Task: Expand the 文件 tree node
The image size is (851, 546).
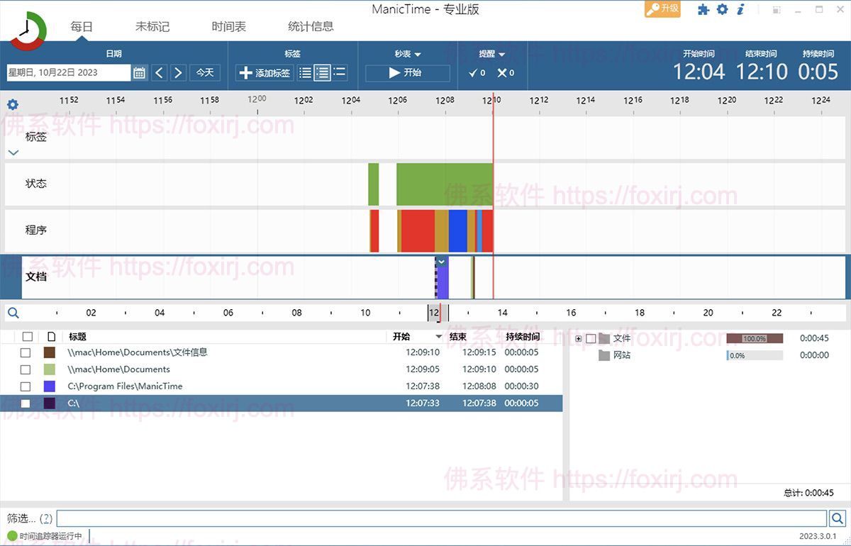Action: click(x=579, y=339)
